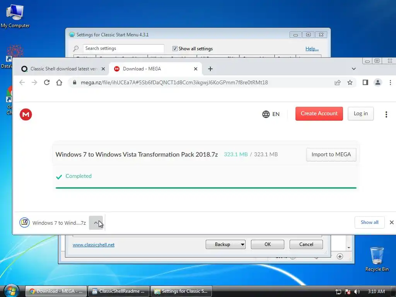The width and height of the screenshot is (396, 297).
Task: Close the Classic Shell download tab
Action: pos(103,69)
